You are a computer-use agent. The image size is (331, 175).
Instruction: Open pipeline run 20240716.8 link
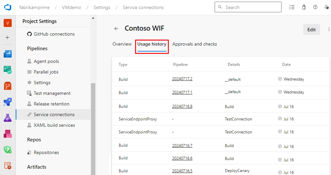pyautogui.click(x=182, y=106)
